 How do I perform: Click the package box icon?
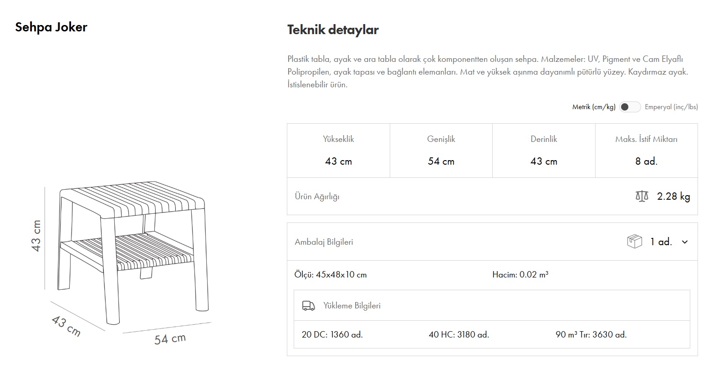click(x=634, y=242)
